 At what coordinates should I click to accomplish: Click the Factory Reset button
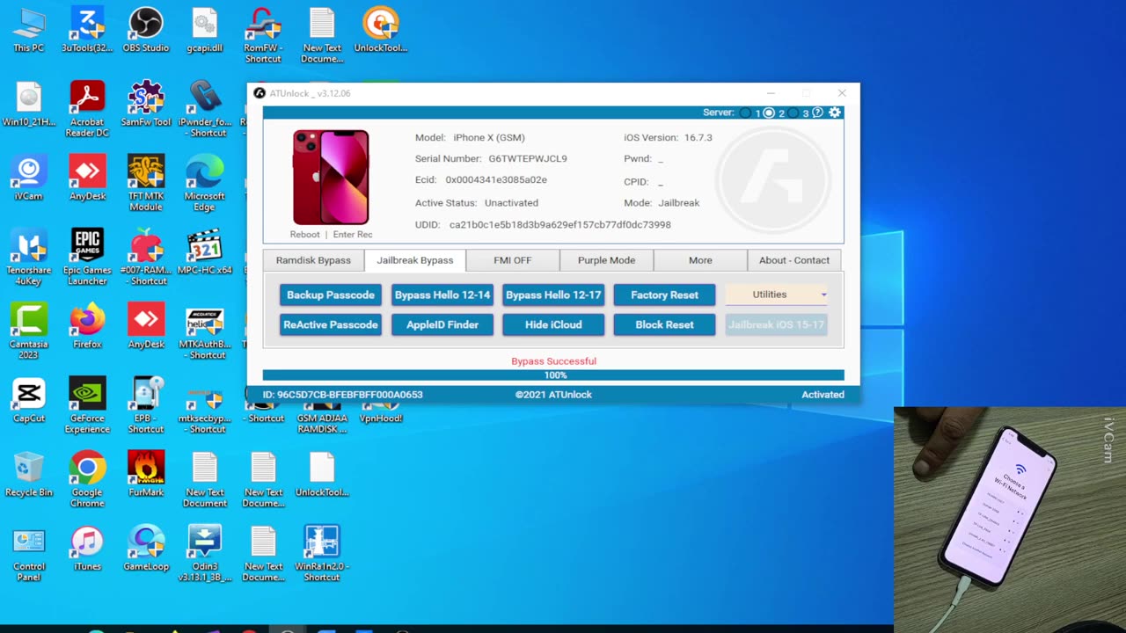pyautogui.click(x=664, y=295)
